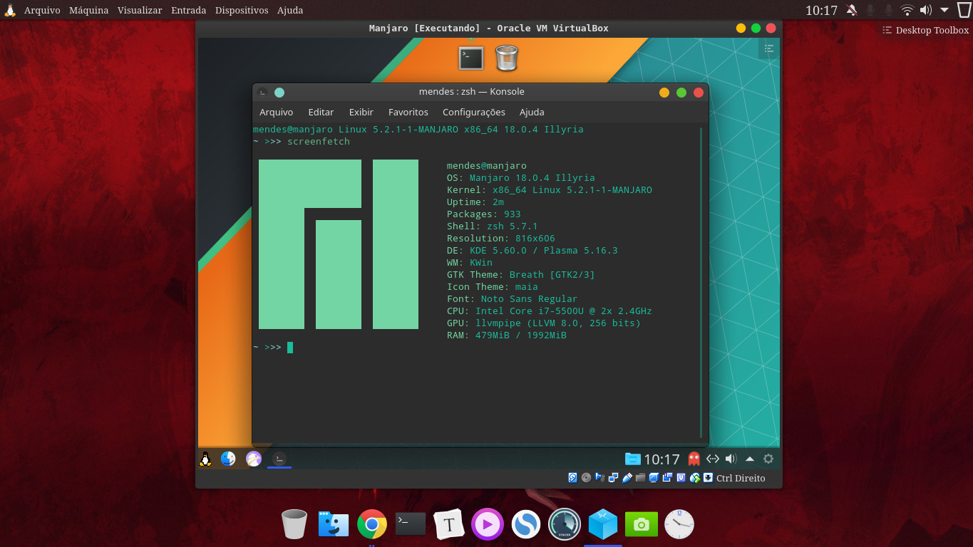This screenshot has height=547, width=973.
Task: Open the Arquivo menu in Konsole
Action: pos(277,112)
